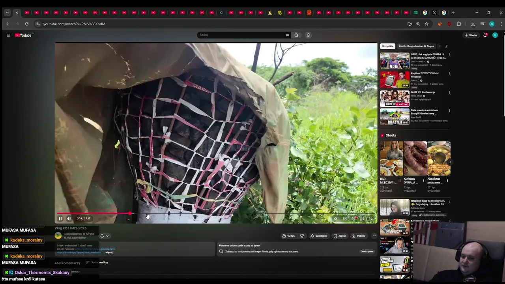Like the video (4,2 tys.)

click(288, 236)
